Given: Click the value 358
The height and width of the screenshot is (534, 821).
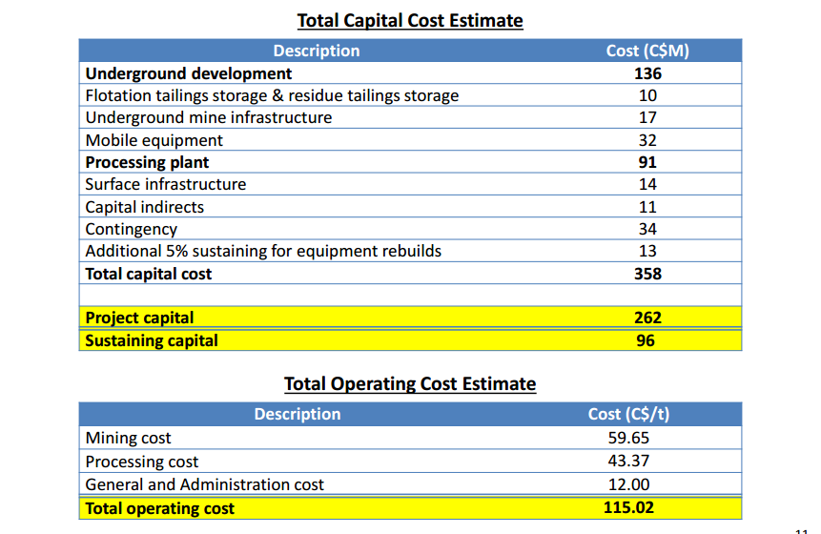Looking at the screenshot, I should click(647, 274).
